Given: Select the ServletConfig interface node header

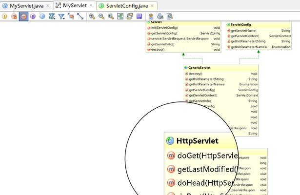Looking at the screenshot, I should [259, 25].
